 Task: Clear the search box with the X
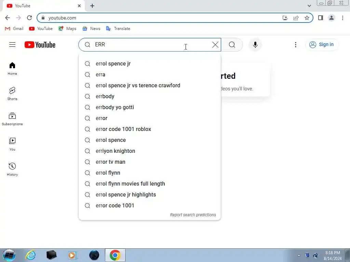pos(215,45)
